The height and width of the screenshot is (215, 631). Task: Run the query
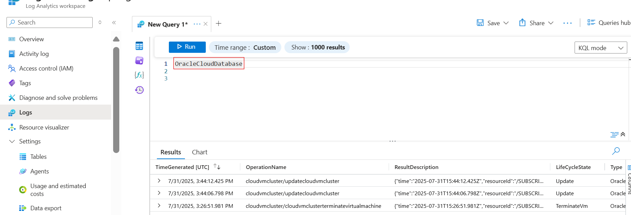point(187,47)
